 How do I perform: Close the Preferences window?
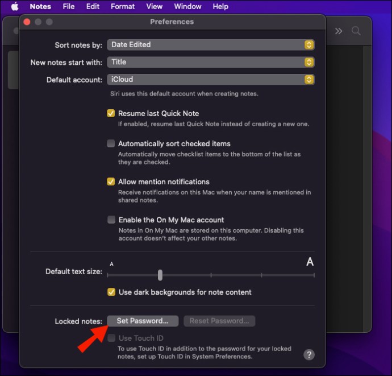click(27, 22)
